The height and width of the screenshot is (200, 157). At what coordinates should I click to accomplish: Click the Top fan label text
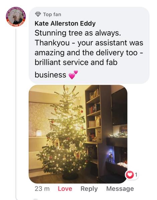[x=52, y=14]
